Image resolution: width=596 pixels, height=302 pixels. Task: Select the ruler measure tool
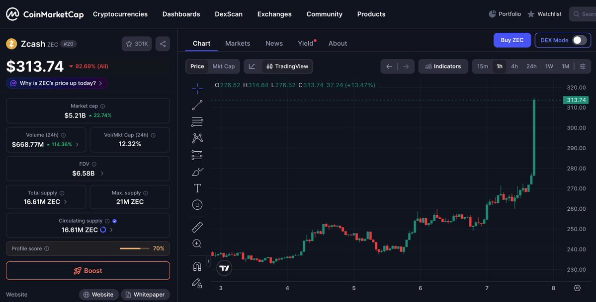coord(197,227)
